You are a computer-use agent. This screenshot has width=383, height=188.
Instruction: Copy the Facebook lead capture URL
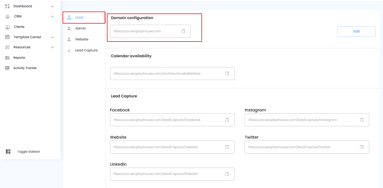click(x=227, y=120)
